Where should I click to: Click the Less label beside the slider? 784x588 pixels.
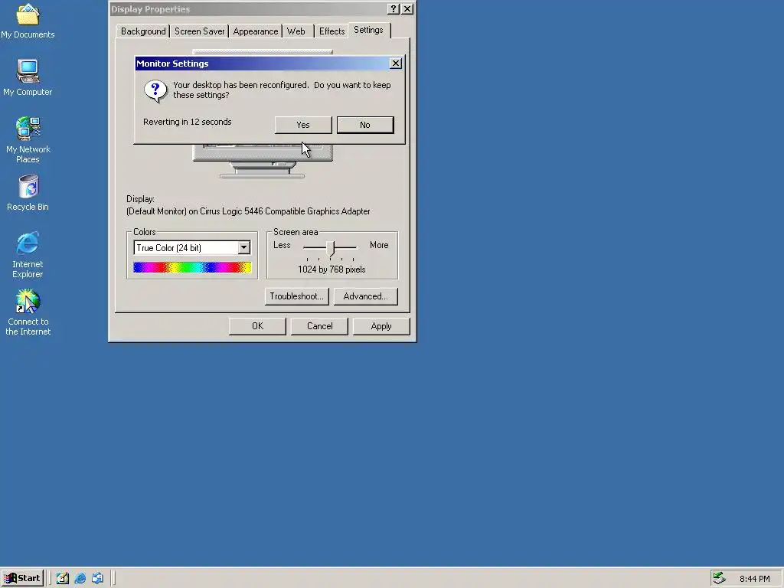coord(282,245)
